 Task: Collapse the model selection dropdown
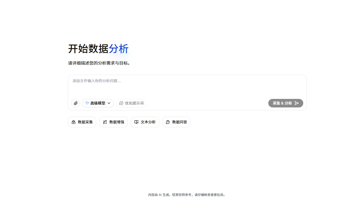click(x=109, y=103)
